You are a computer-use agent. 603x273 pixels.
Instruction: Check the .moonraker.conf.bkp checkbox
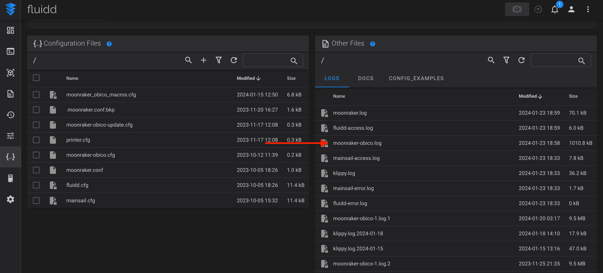click(36, 110)
